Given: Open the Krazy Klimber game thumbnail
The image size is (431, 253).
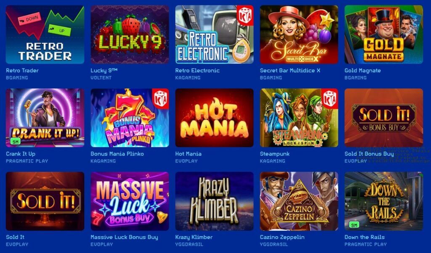Looking at the screenshot, I should (214, 201).
